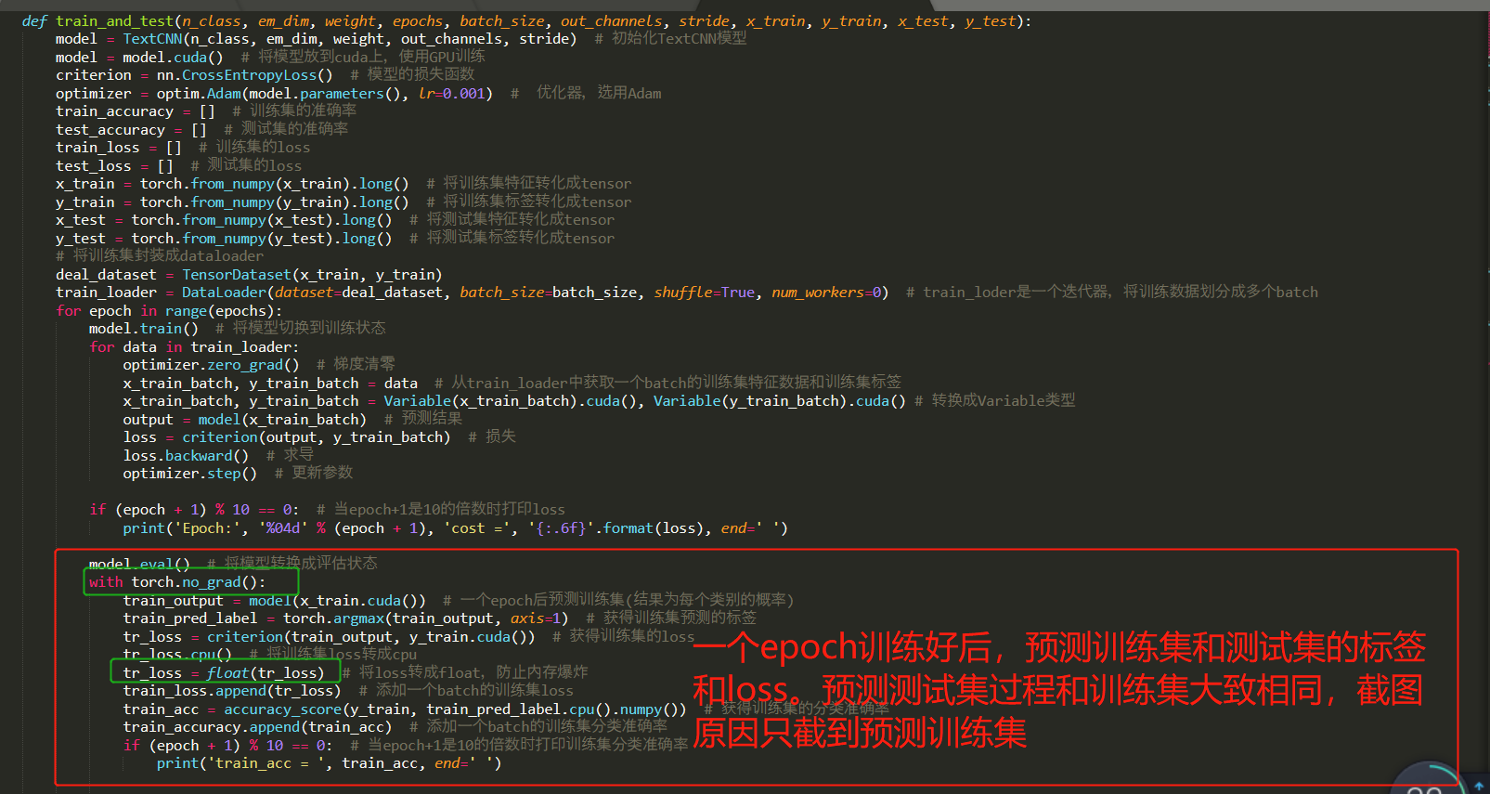Screen dimensions: 1490x794
Task: Click the 'train_acc = accuracy_score' line
Action: click(x=506, y=709)
